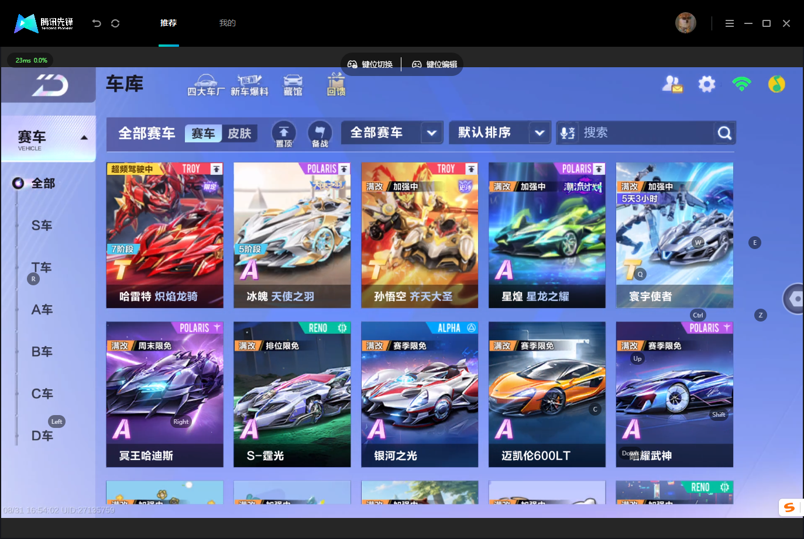
Task: Select the D车 category
Action: tap(42, 436)
